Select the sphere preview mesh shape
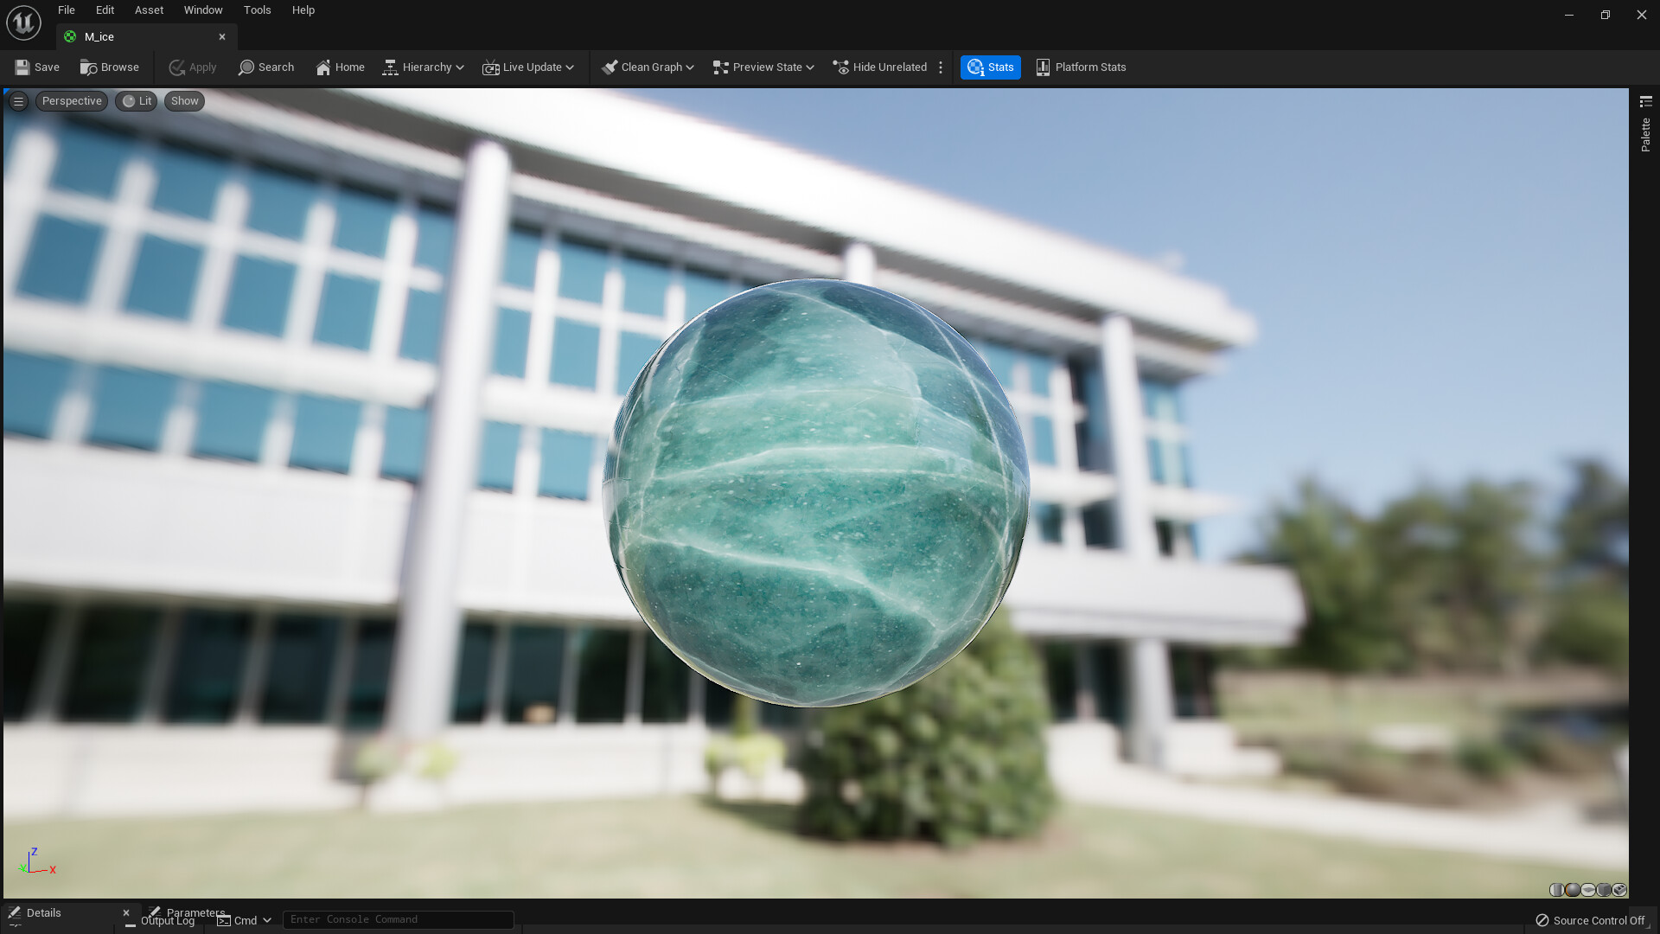This screenshot has width=1660, height=934. pyautogui.click(x=1573, y=890)
